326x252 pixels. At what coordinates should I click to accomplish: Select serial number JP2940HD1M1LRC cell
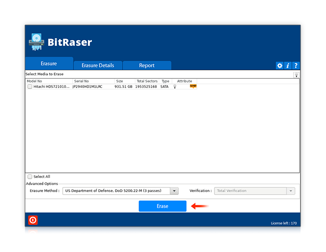pyautogui.click(x=88, y=87)
